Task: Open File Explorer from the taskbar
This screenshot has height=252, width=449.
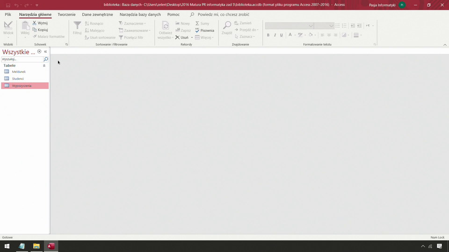Action: [x=36, y=246]
